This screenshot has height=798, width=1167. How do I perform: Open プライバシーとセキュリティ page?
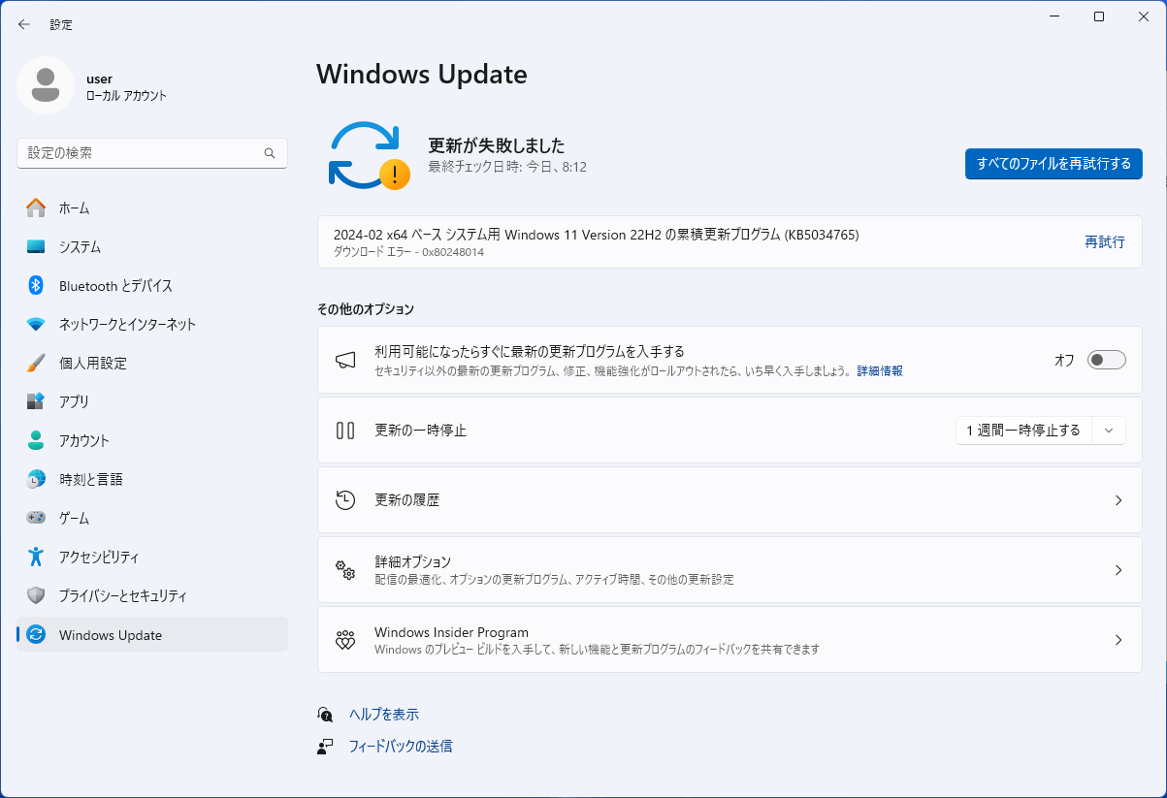[x=152, y=595]
